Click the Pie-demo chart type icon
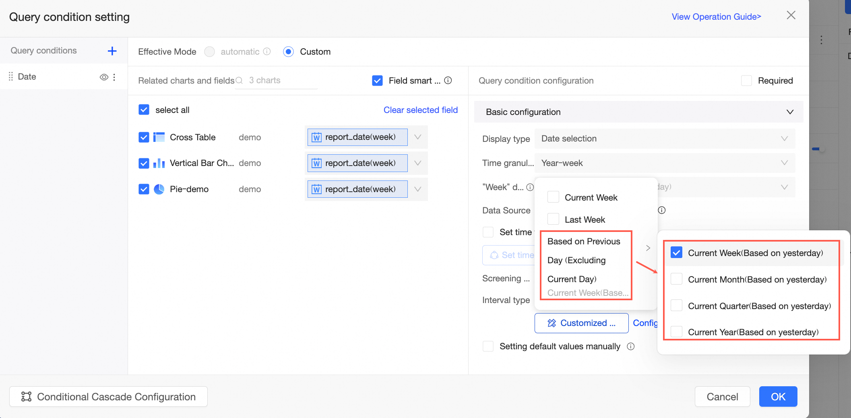This screenshot has width=851, height=418. tap(159, 189)
